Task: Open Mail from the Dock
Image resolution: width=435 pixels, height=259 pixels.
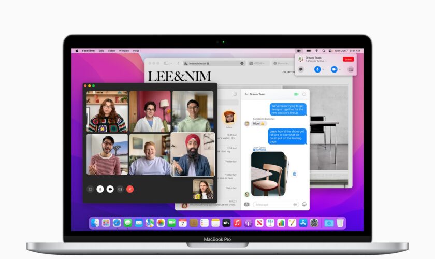Action: (x=139, y=223)
